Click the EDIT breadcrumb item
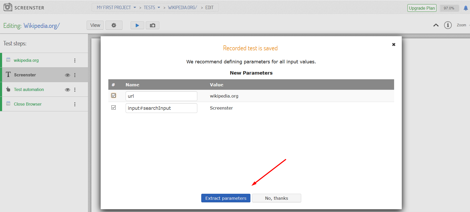Viewport: 470px width, 212px height. pos(209,8)
